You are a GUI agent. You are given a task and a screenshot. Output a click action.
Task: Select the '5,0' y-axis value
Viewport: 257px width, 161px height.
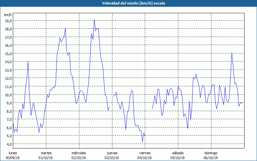point(9,136)
